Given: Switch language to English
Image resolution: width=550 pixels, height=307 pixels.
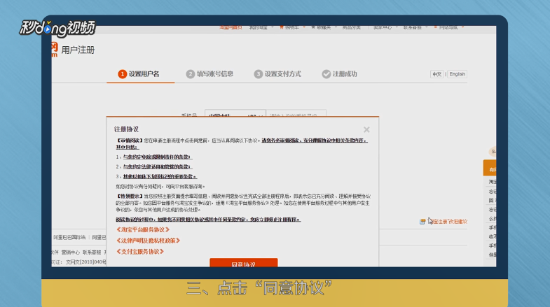Looking at the screenshot, I should (x=457, y=74).
